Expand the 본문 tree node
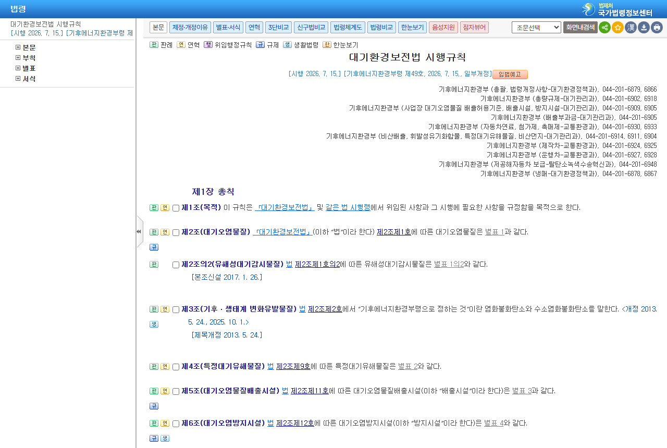This screenshot has height=448, width=667. point(18,47)
